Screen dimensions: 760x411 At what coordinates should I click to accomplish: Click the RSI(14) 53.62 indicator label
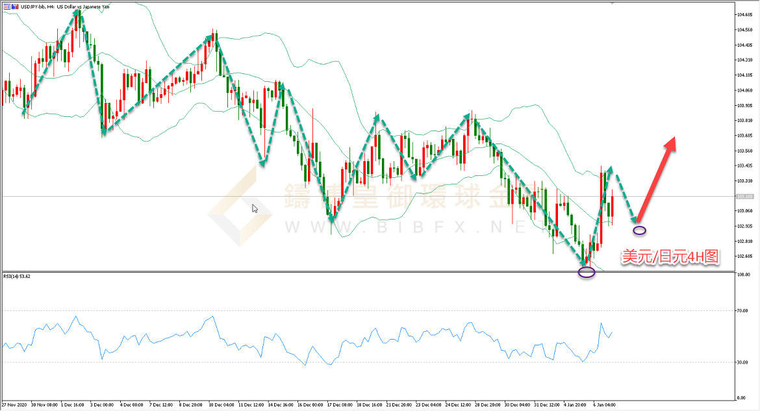tap(17, 276)
